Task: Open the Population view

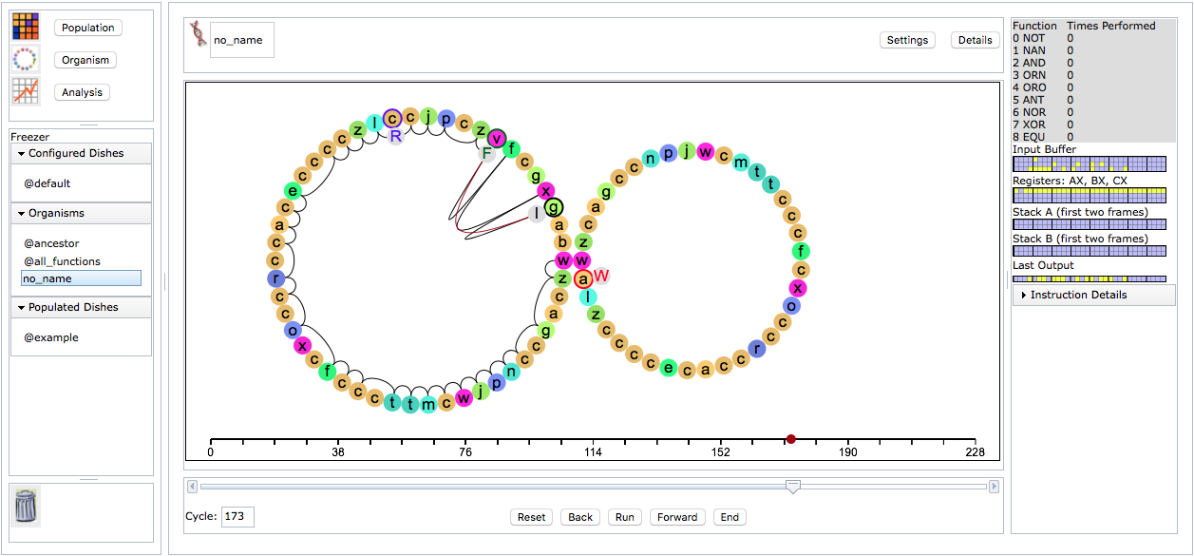Action: coord(88,28)
